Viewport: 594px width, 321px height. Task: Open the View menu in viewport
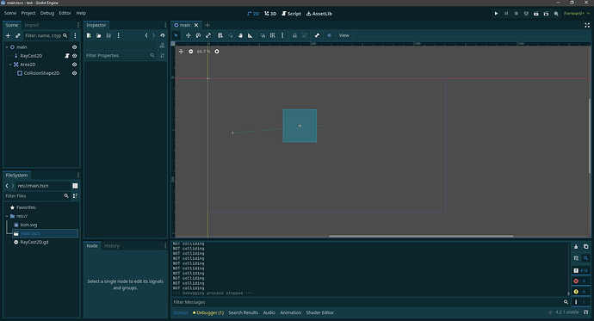[344, 35]
